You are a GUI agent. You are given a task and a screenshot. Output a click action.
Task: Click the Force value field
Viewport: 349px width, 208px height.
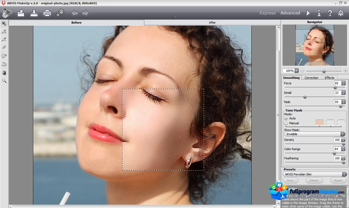338,83
